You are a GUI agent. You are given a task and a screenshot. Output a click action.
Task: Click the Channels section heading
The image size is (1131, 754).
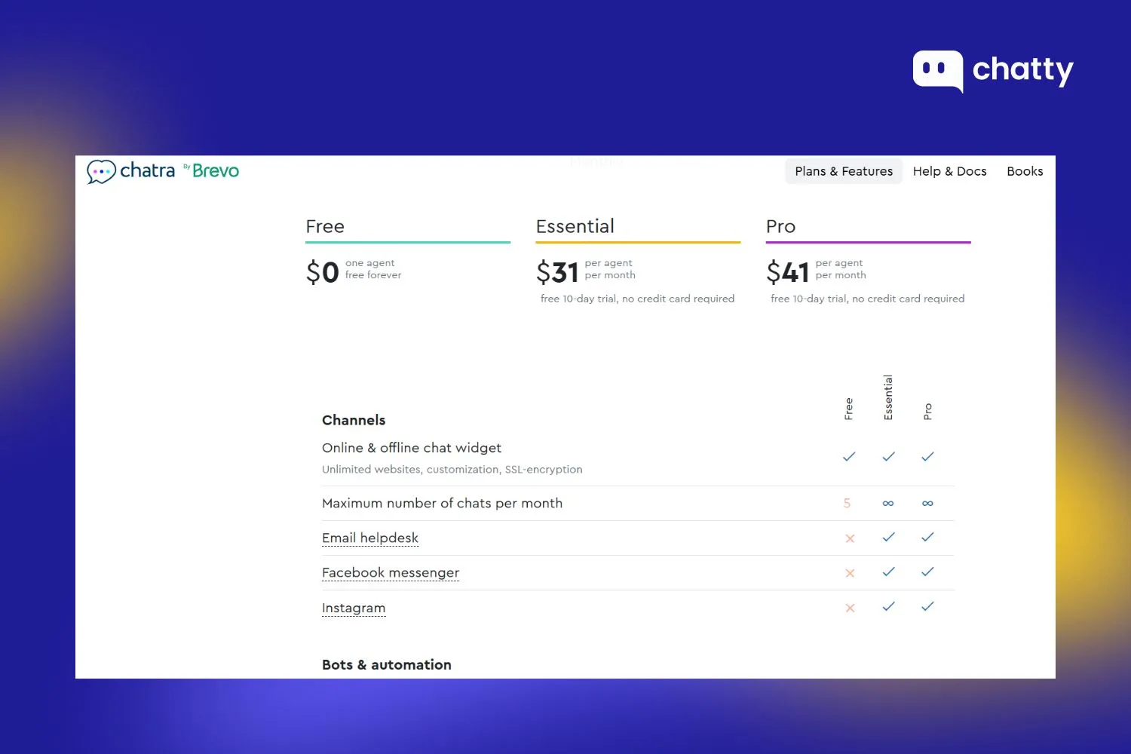click(354, 420)
